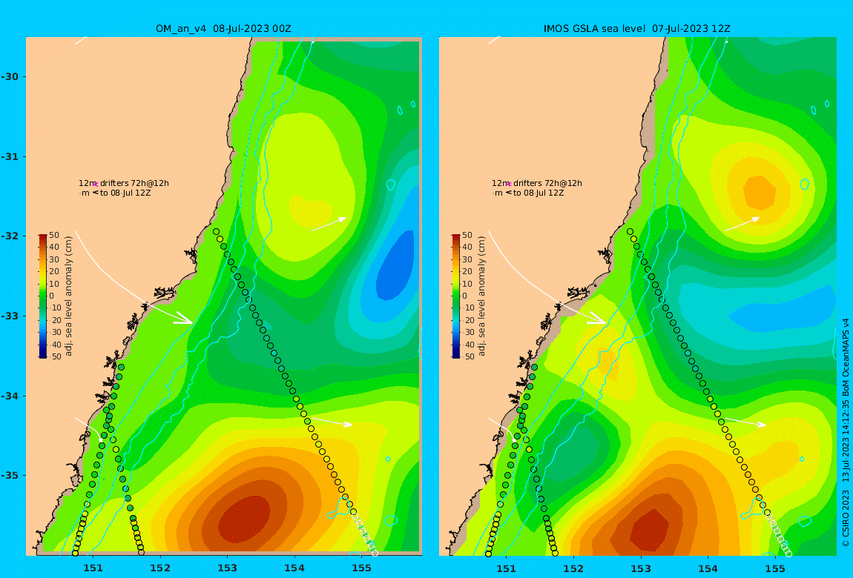Click 'to 08 Jul 12Z' legend line in IMOS GSLA map
Image resolution: width=853 pixels, height=578 pixels.
(x=539, y=193)
